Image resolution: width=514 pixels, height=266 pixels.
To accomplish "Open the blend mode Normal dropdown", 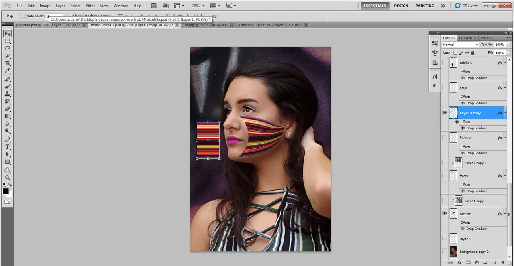I will 460,45.
